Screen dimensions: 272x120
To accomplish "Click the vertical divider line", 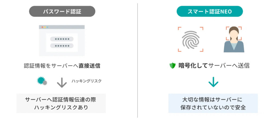I will click(138, 61).
